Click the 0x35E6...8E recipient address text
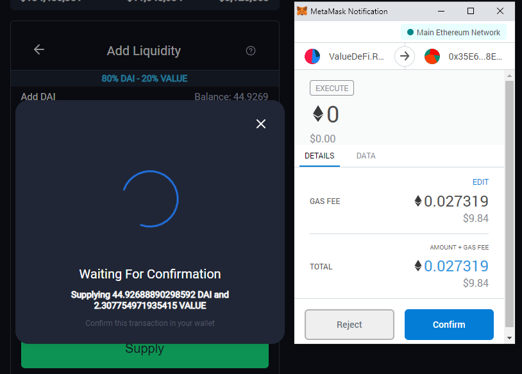This screenshot has width=522, height=374. pos(475,56)
